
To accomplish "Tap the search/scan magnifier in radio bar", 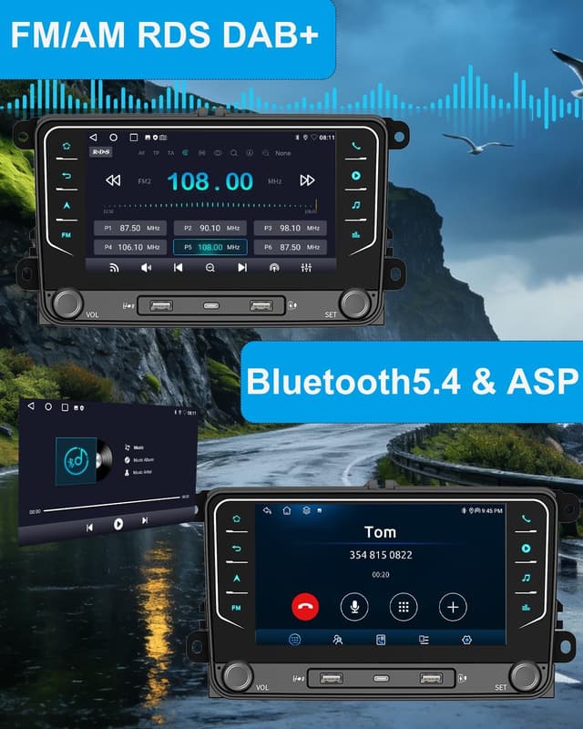I will [210, 268].
